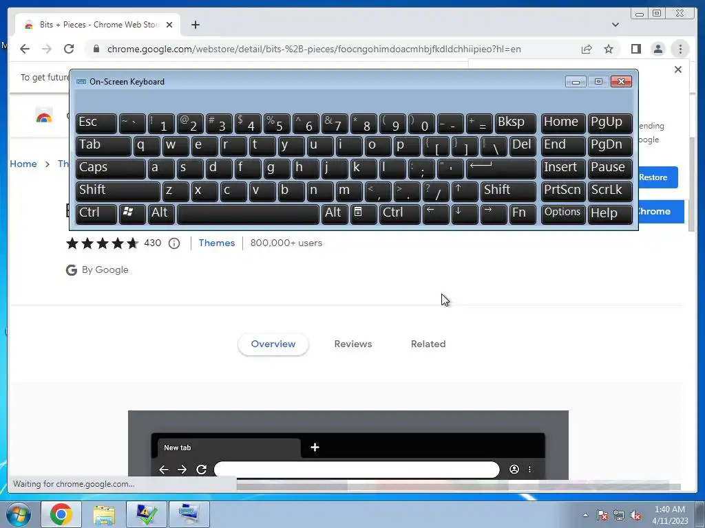
Task: Click the Tab key on keyboard
Action: click(x=103, y=146)
